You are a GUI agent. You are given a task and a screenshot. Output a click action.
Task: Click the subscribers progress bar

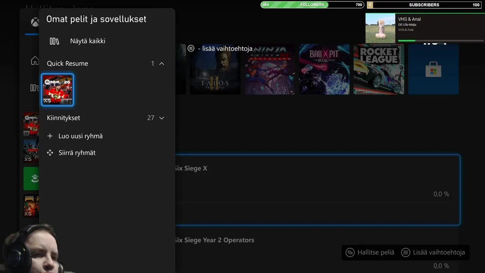tap(424, 5)
